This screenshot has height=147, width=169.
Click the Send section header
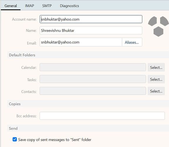point(13,128)
